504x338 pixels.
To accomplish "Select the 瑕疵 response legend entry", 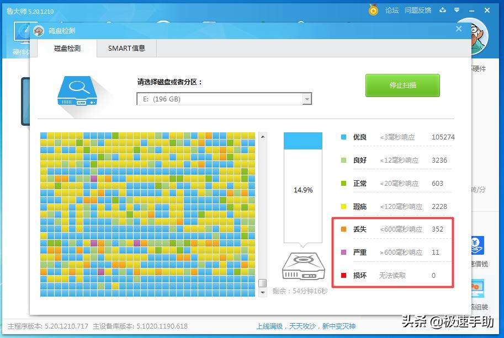I will tap(360, 206).
